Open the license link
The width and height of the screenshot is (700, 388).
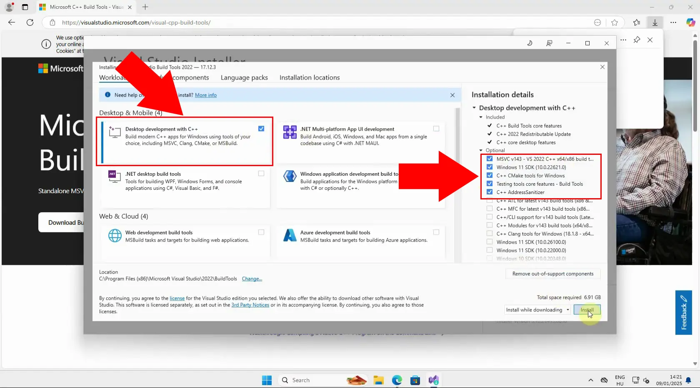[177, 298]
